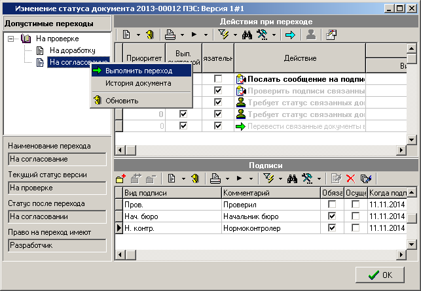Toggle mandatory checkbox for Пров. signature

coord(332,205)
